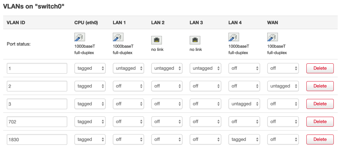
Task: Open VLAN 1 LAN 1 untagged dropdown
Action: pos(128,68)
